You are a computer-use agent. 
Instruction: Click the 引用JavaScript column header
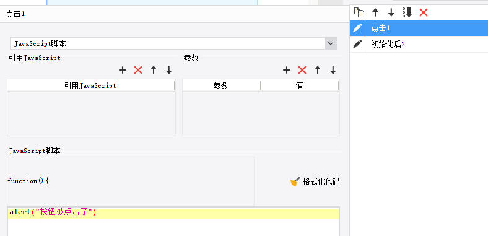click(90, 85)
